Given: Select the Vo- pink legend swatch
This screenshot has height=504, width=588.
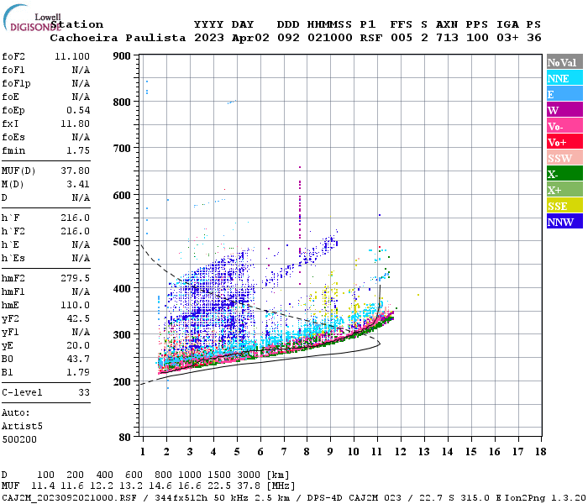Looking at the screenshot, I should coord(564,126).
